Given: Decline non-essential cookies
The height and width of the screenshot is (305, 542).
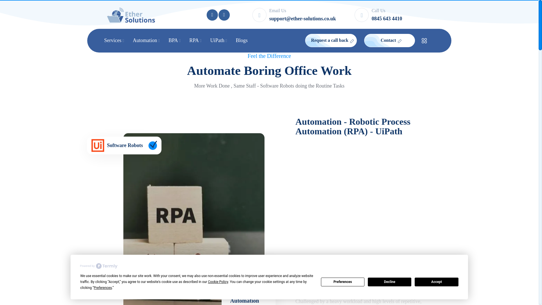Looking at the screenshot, I should 389,282.
